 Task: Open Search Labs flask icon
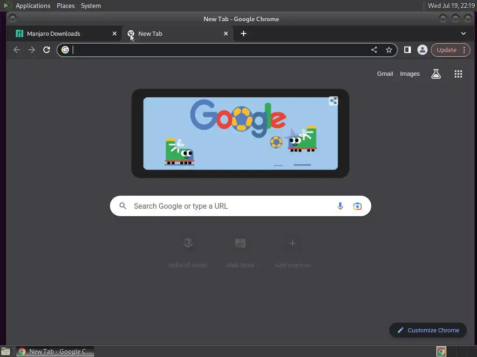point(436,74)
